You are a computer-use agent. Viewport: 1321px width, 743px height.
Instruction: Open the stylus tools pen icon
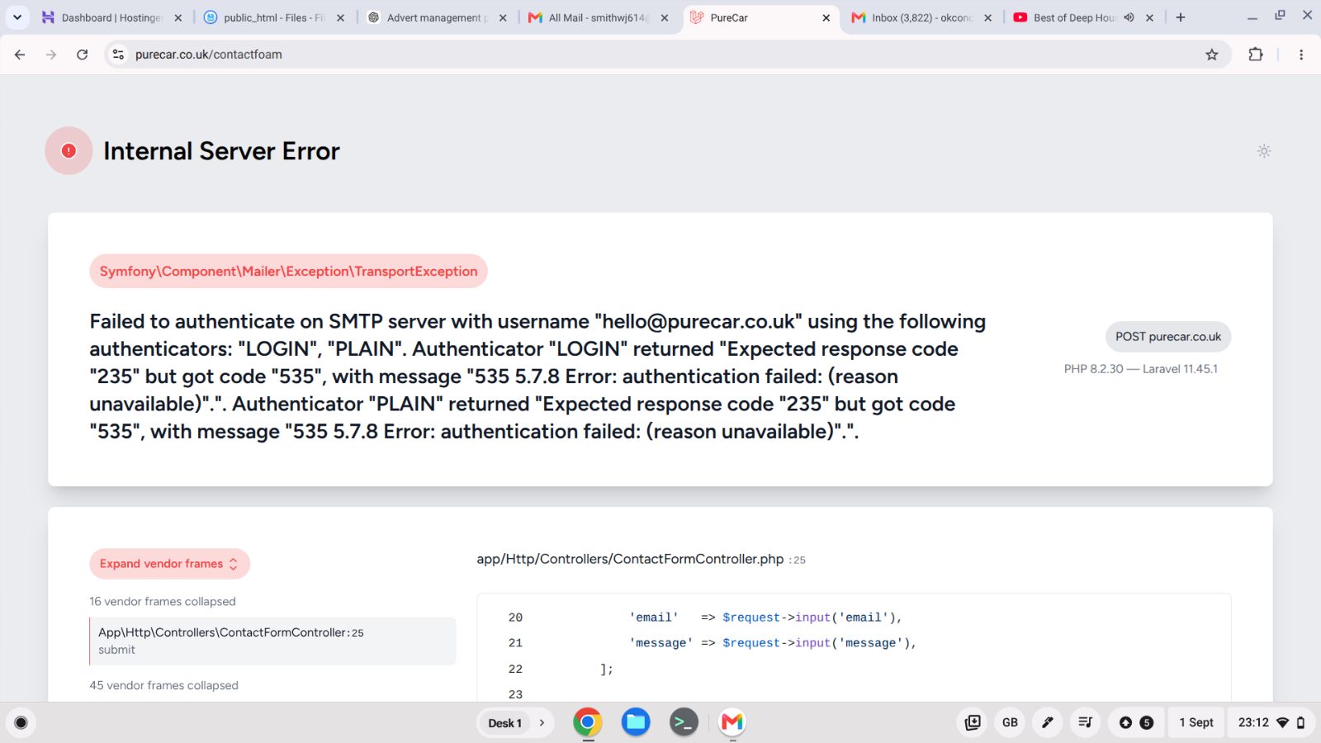click(x=1047, y=722)
